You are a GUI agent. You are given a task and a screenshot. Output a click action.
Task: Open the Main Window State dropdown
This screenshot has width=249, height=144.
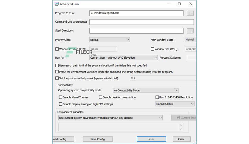coord(191,40)
